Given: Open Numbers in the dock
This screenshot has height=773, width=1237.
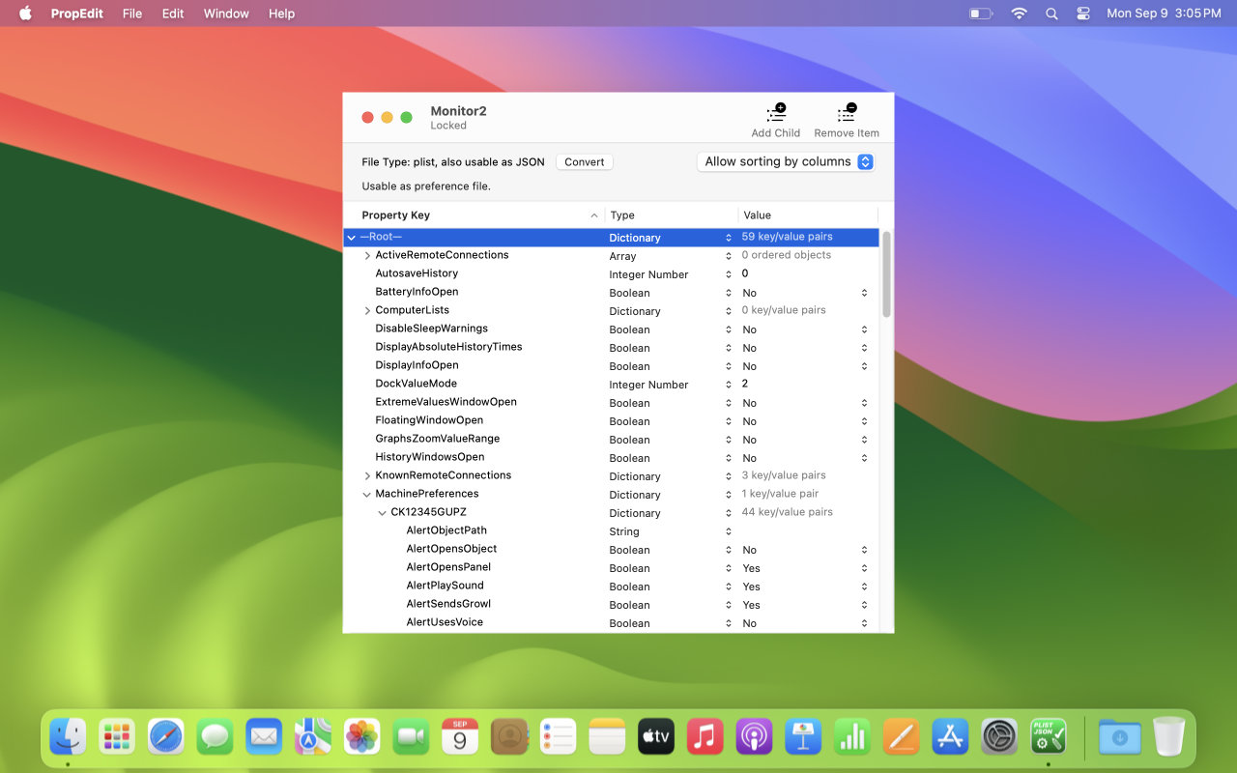Looking at the screenshot, I should click(852, 737).
